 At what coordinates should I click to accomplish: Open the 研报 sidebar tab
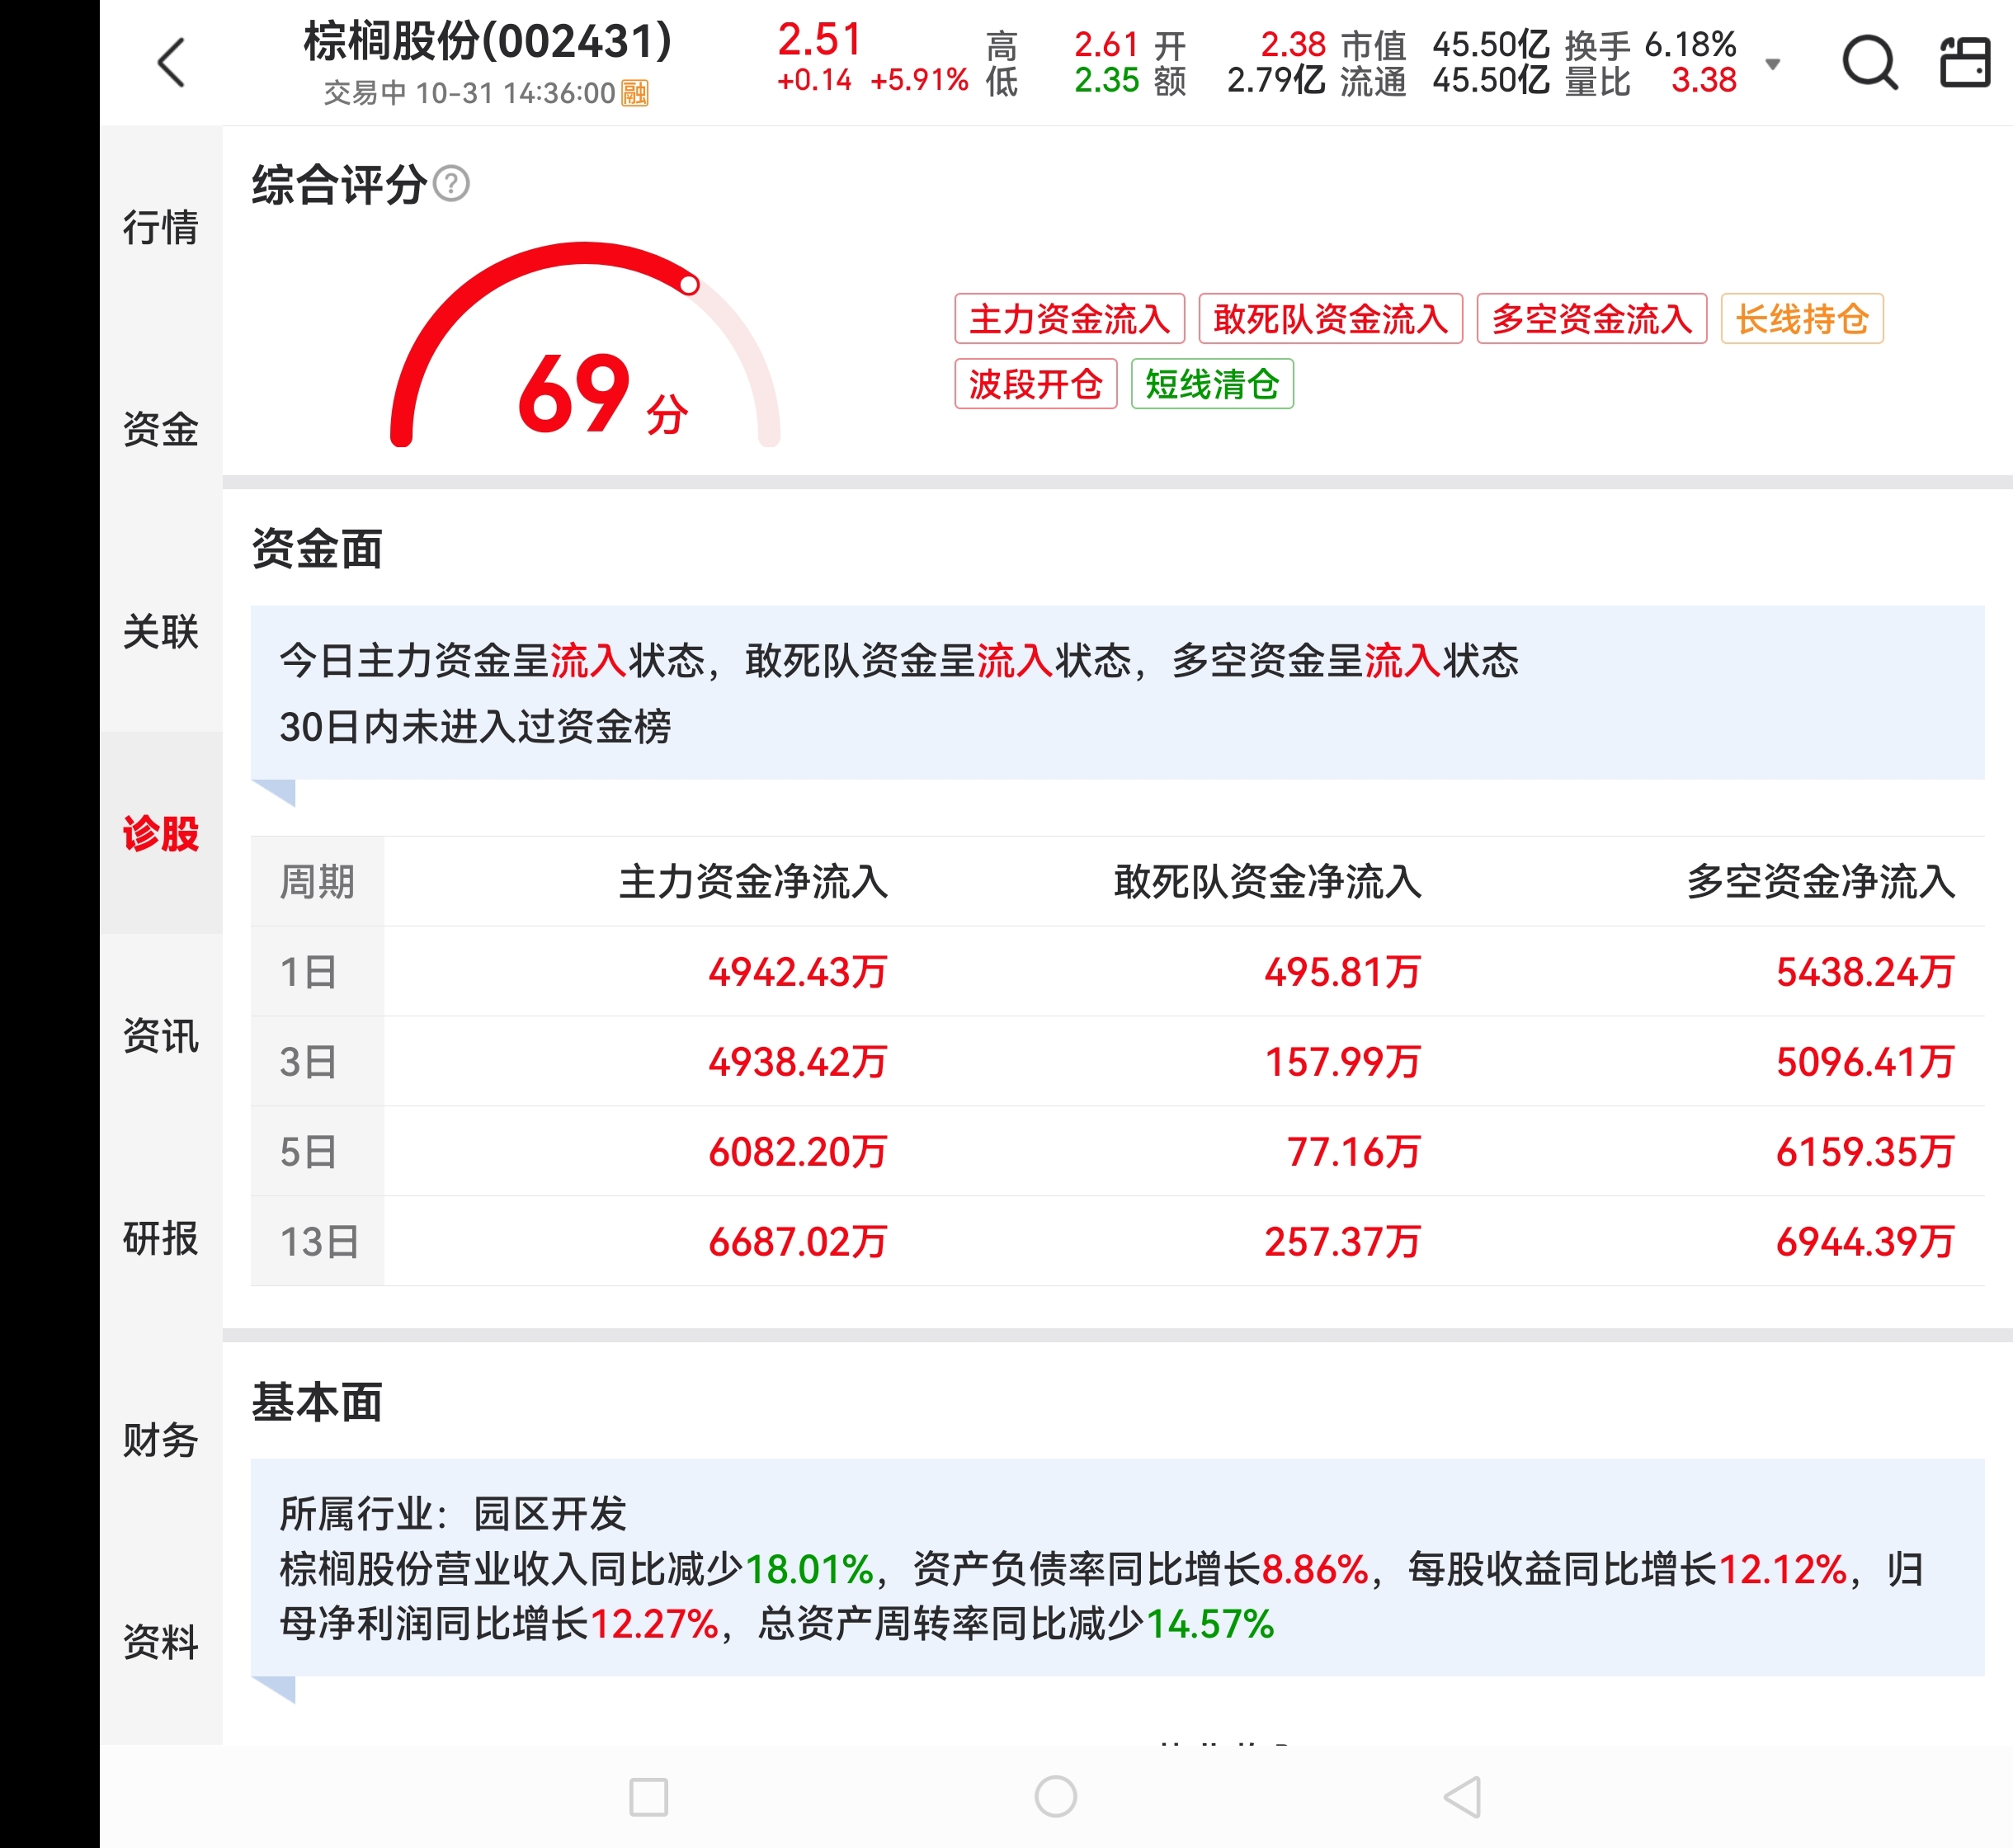point(161,1238)
